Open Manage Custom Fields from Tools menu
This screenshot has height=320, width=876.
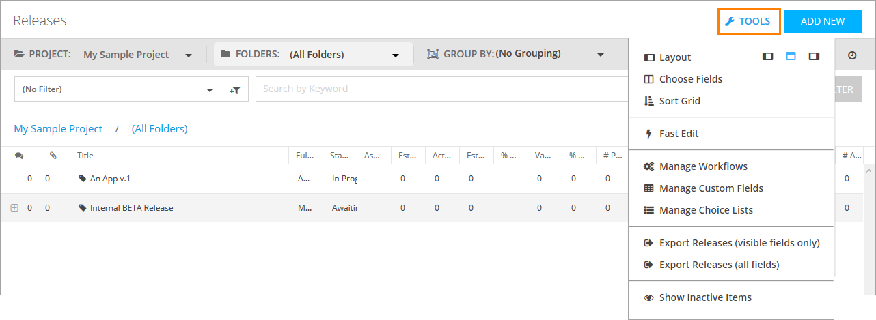(711, 188)
